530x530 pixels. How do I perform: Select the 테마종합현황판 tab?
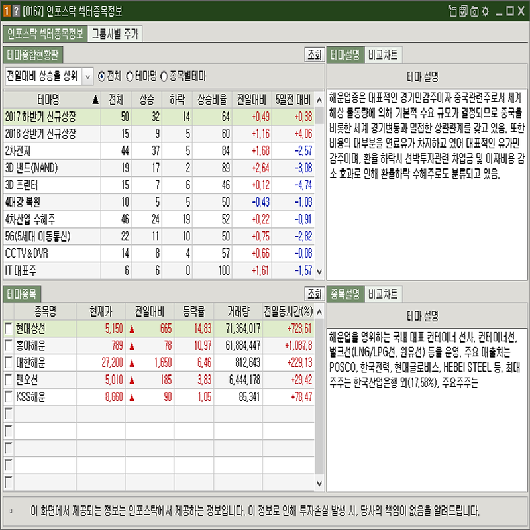(x=32, y=55)
